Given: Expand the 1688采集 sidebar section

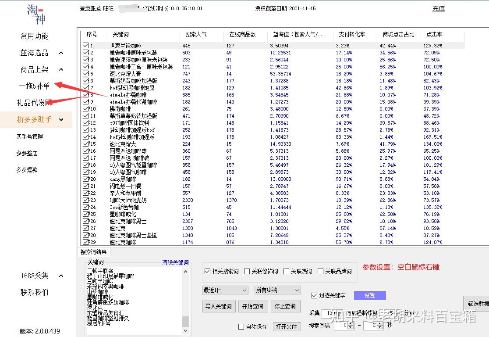Looking at the screenshot, I should click(61, 276).
